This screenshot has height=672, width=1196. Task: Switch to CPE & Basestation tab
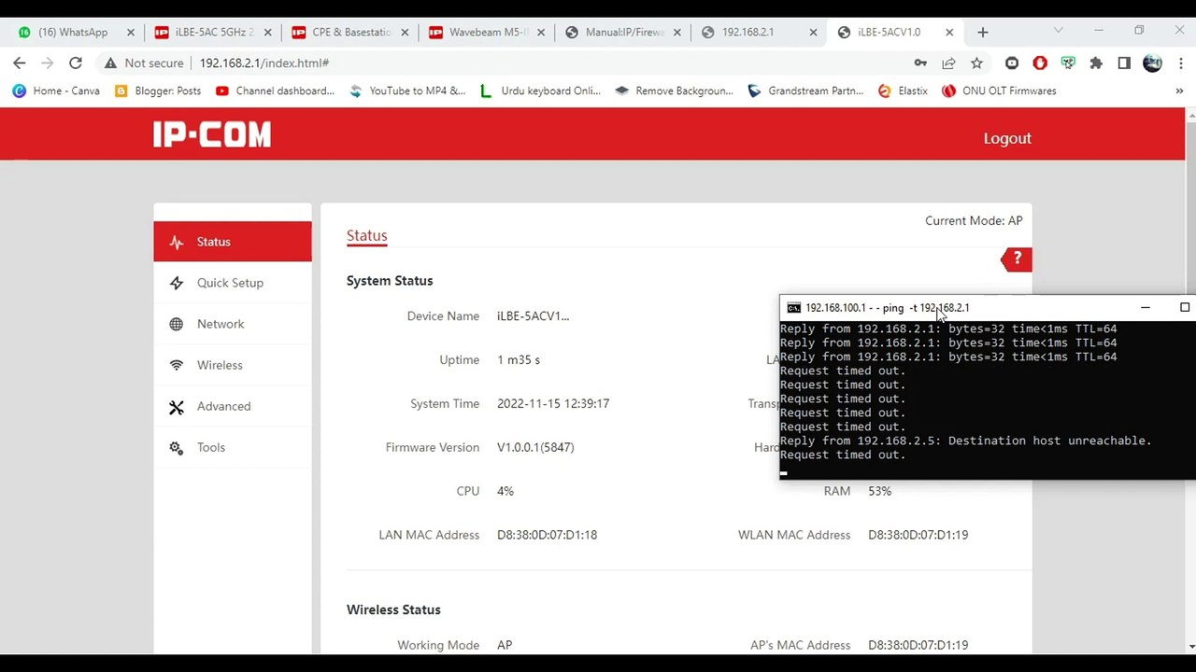351,32
